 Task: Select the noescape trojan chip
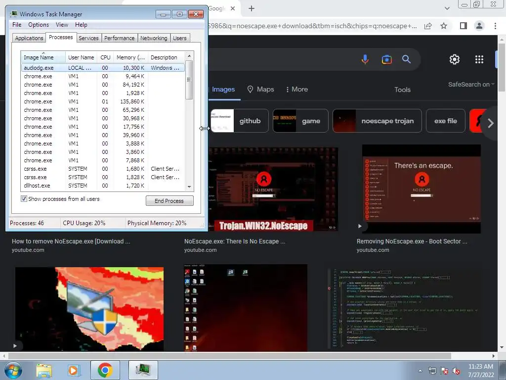tap(377, 121)
